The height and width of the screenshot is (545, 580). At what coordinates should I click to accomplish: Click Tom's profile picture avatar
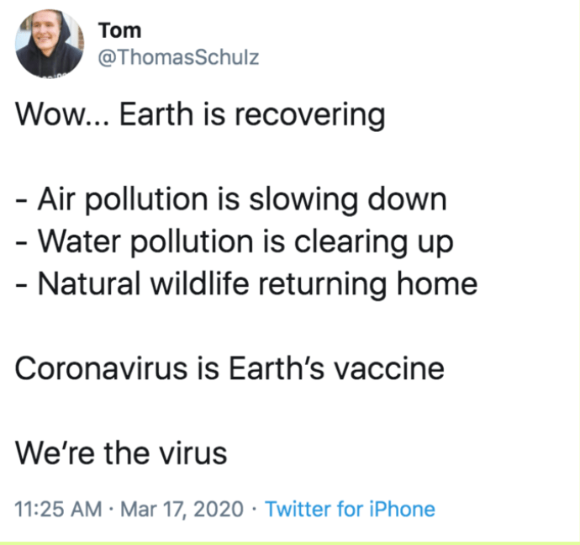click(x=50, y=44)
